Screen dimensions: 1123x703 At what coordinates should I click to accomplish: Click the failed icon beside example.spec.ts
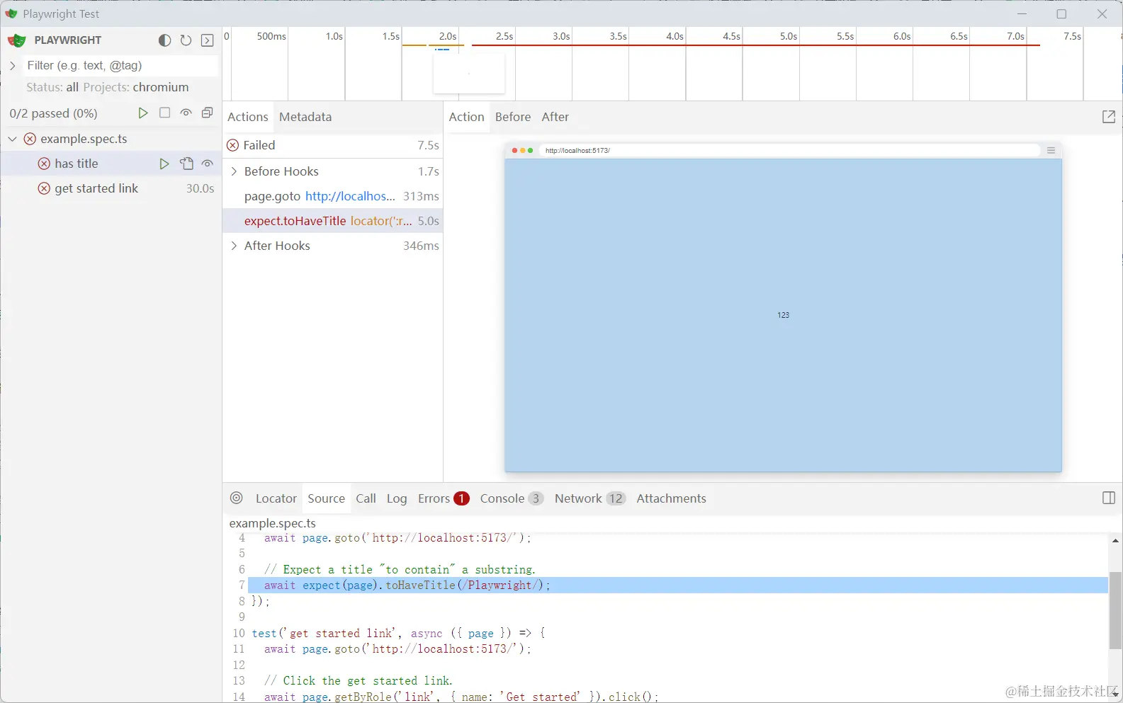click(x=30, y=139)
